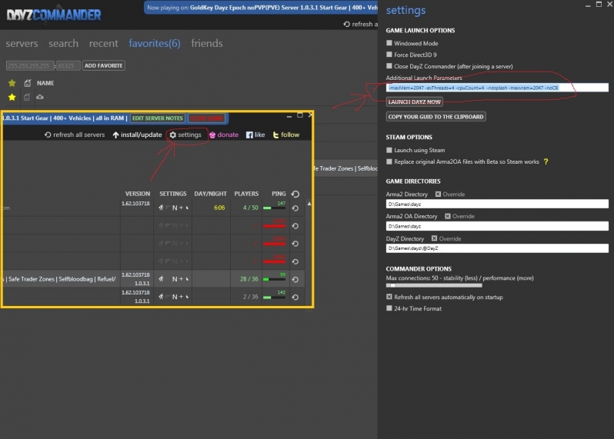614x439 pixels.
Task: Enable Force Direct3D 9 checkbox
Action: click(x=389, y=55)
